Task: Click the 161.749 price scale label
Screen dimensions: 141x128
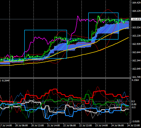Action: (136, 77)
